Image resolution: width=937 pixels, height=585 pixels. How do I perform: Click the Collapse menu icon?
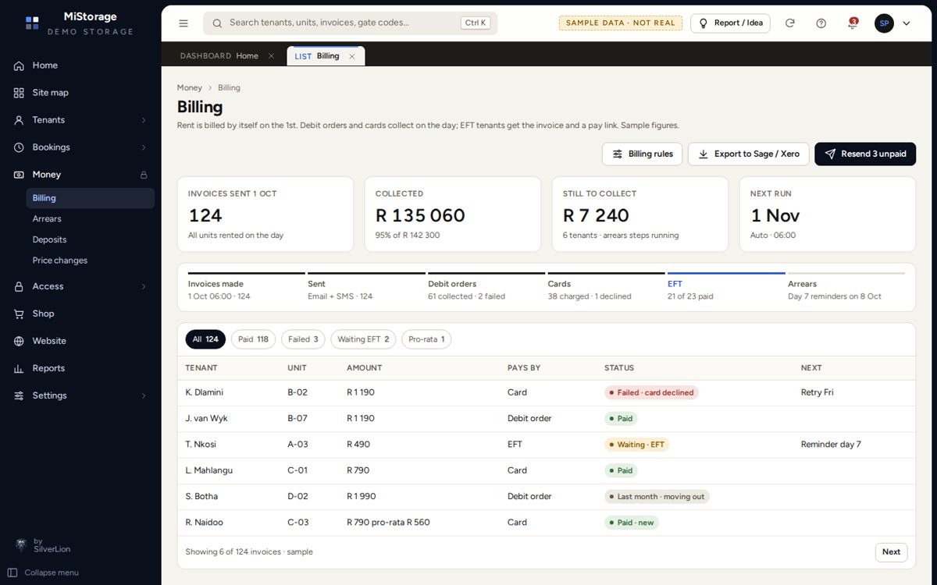click(12, 573)
